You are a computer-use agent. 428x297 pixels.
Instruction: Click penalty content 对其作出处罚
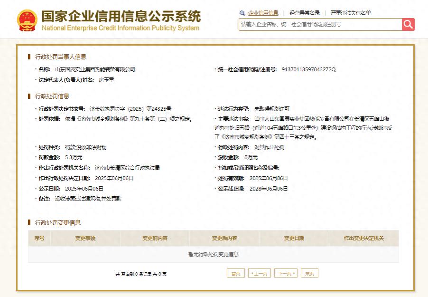[270, 147]
